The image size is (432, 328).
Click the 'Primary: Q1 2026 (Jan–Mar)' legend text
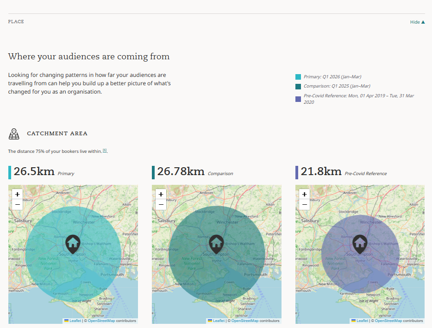coord(332,77)
